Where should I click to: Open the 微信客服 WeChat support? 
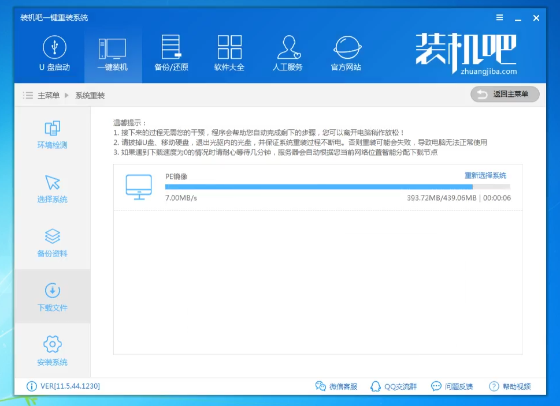pos(337,386)
